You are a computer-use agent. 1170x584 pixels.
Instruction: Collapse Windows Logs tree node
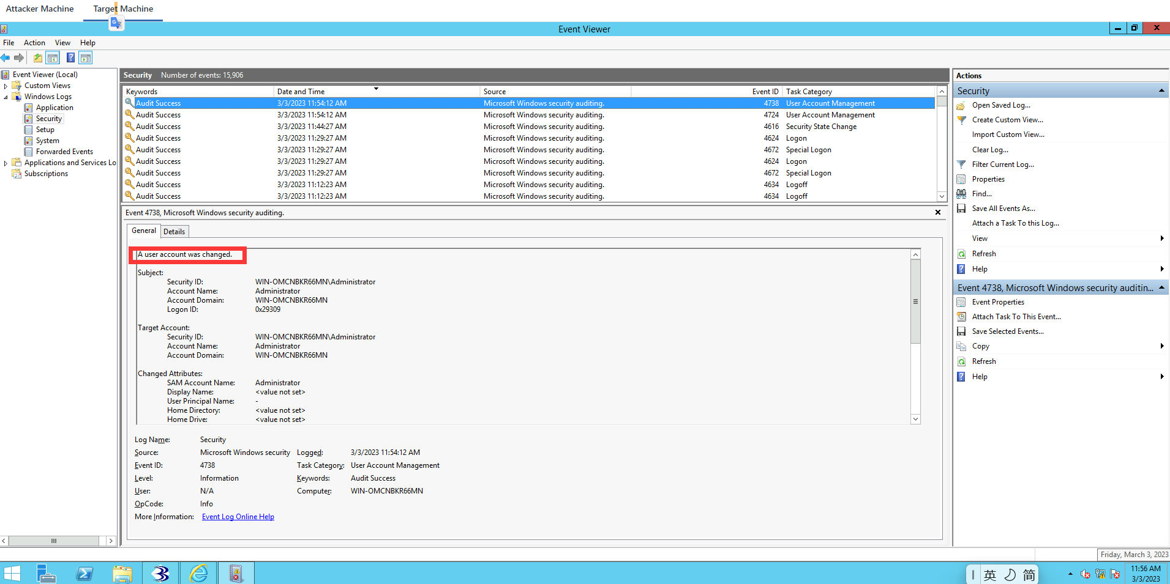click(6, 97)
